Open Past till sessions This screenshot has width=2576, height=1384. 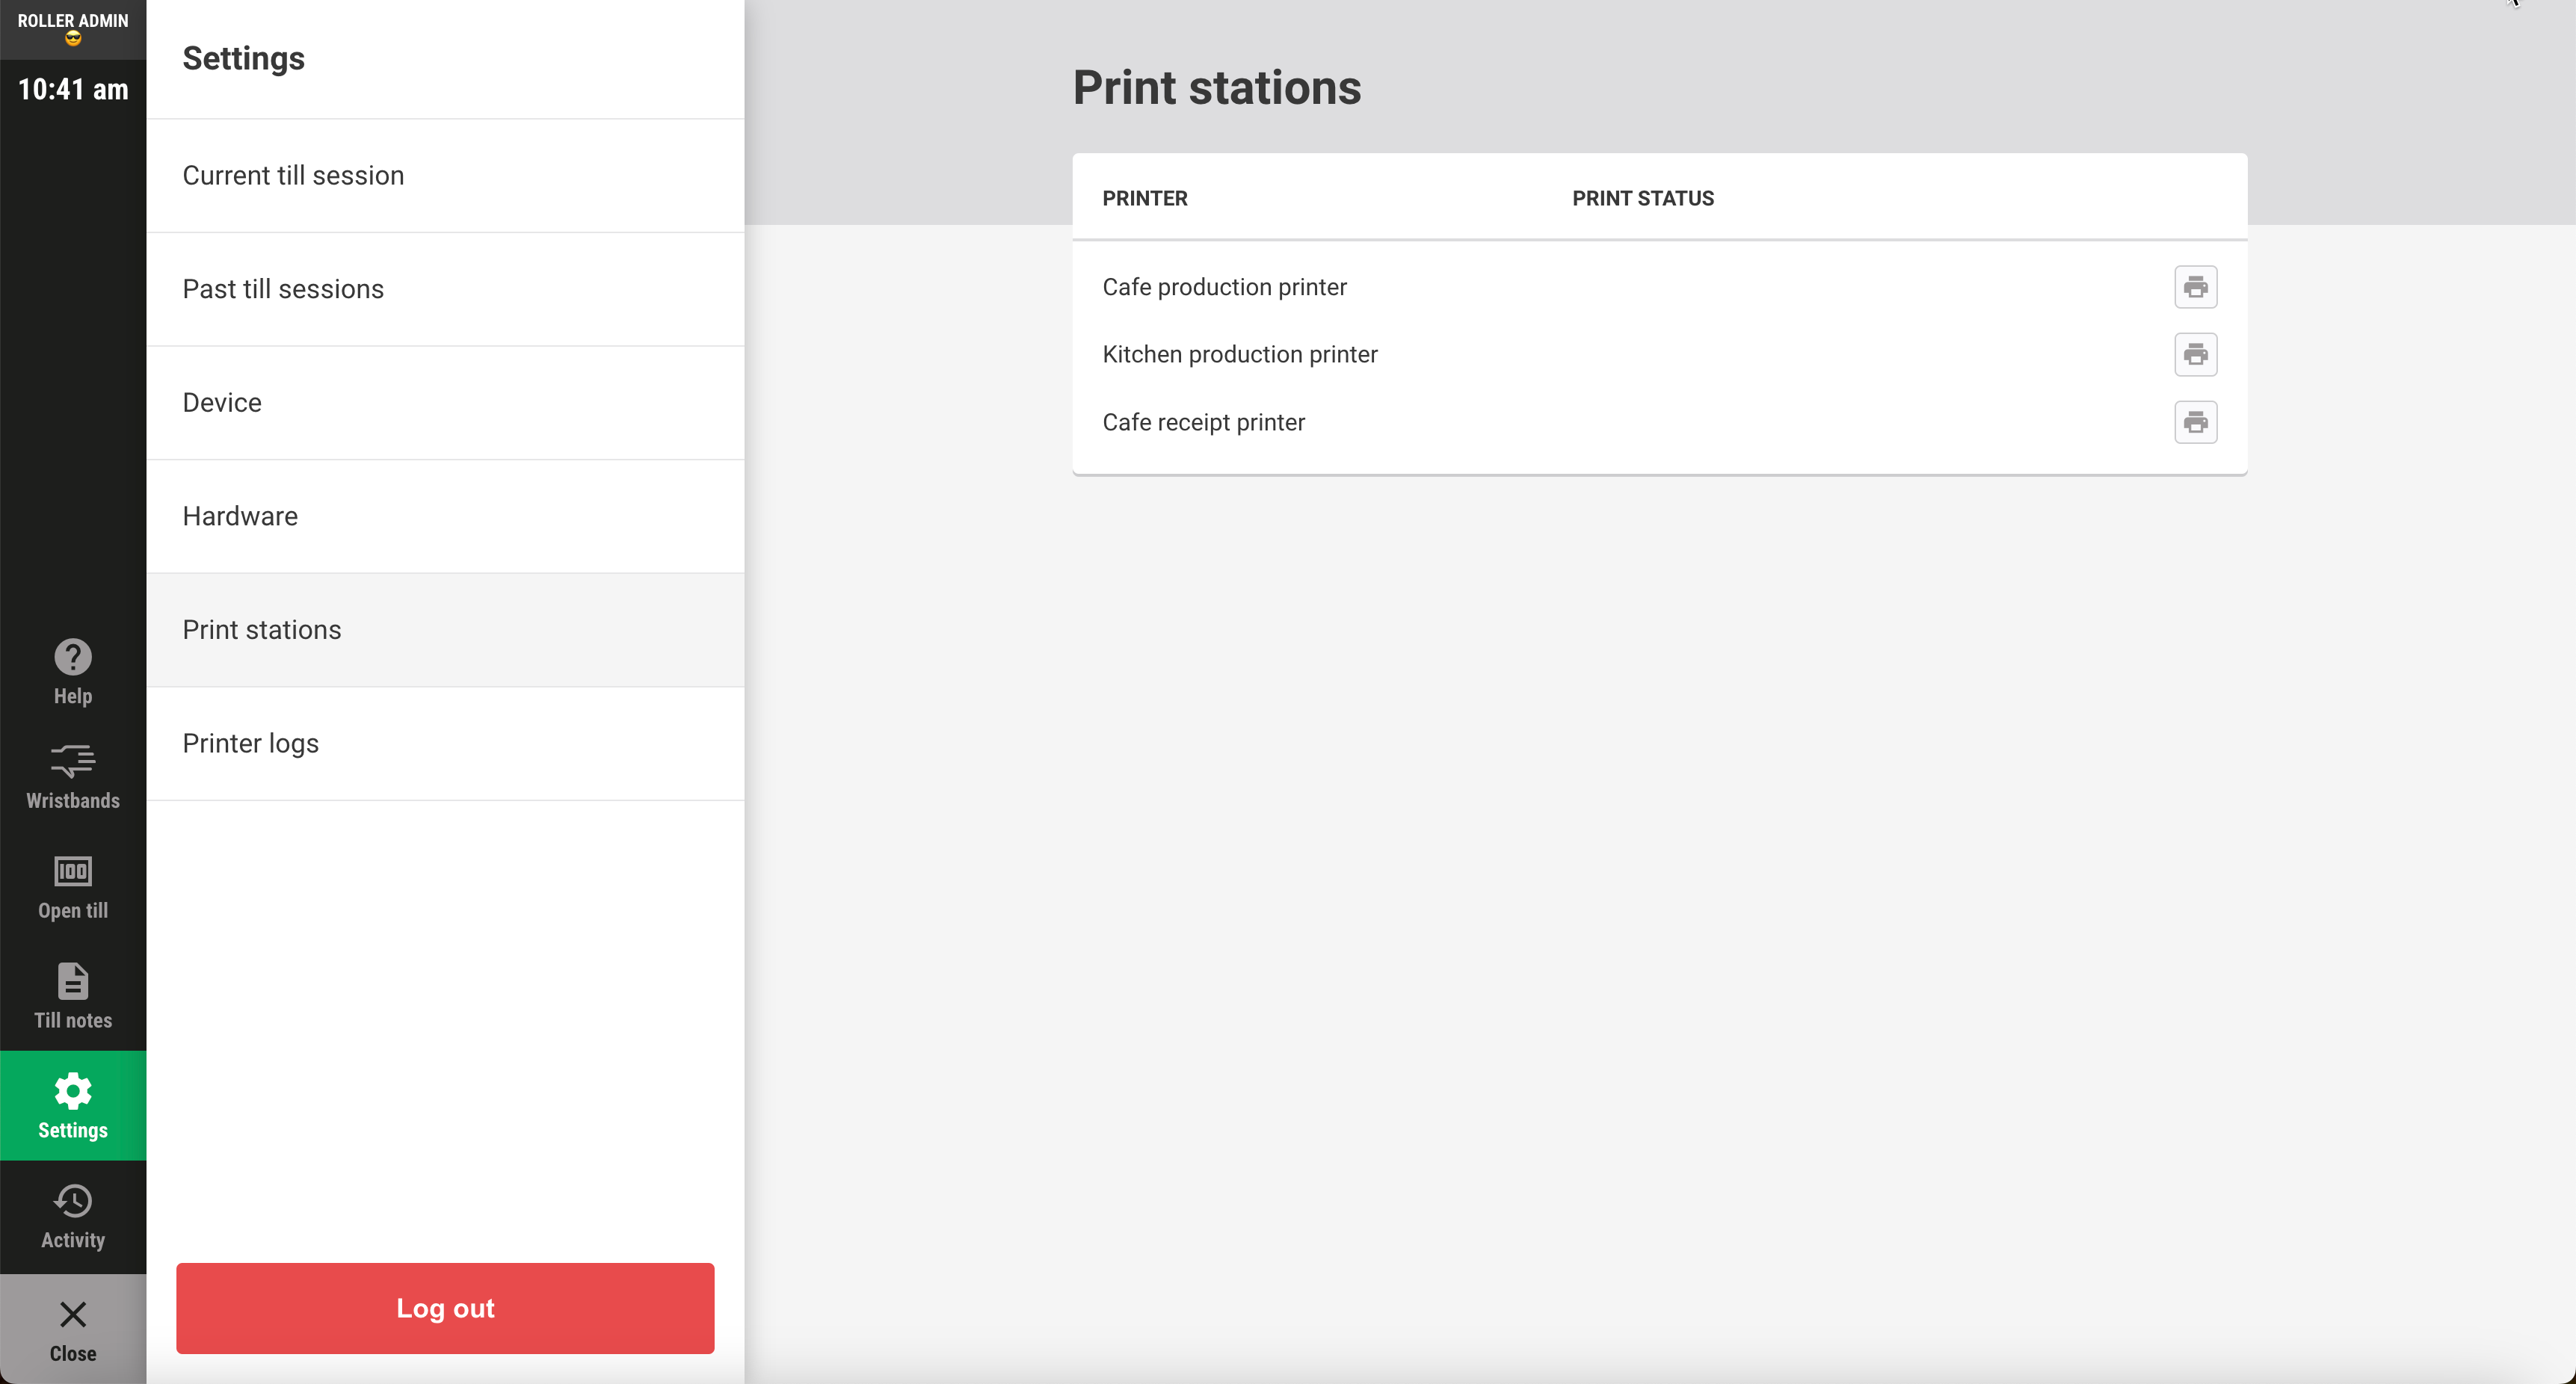point(283,289)
